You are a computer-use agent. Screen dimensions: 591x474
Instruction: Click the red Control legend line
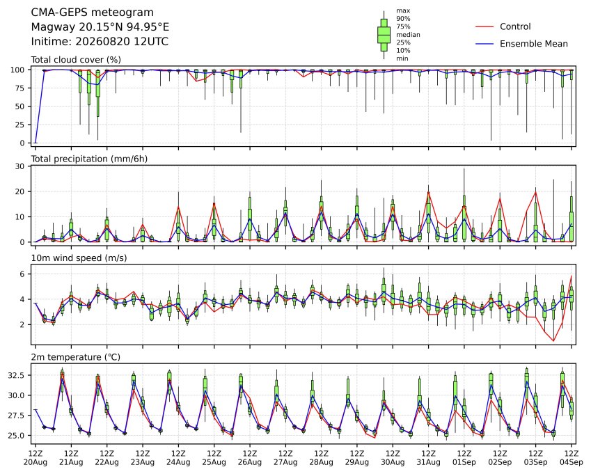(484, 26)
